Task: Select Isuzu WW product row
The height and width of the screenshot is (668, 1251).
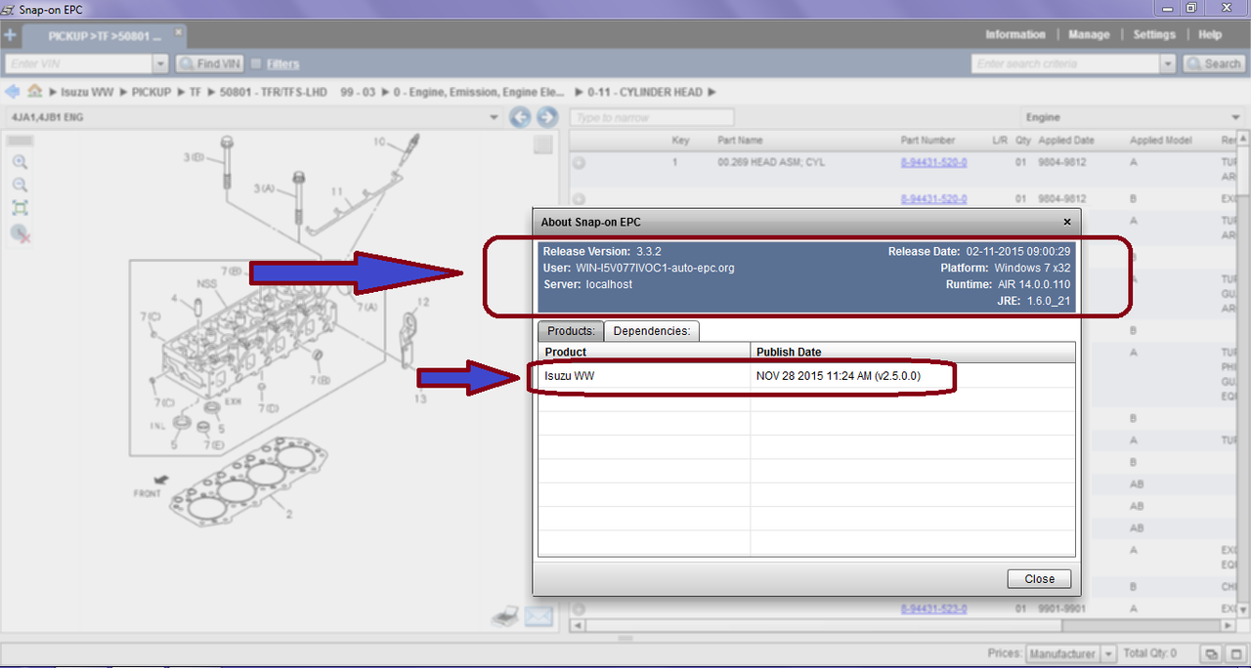Action: (806, 376)
